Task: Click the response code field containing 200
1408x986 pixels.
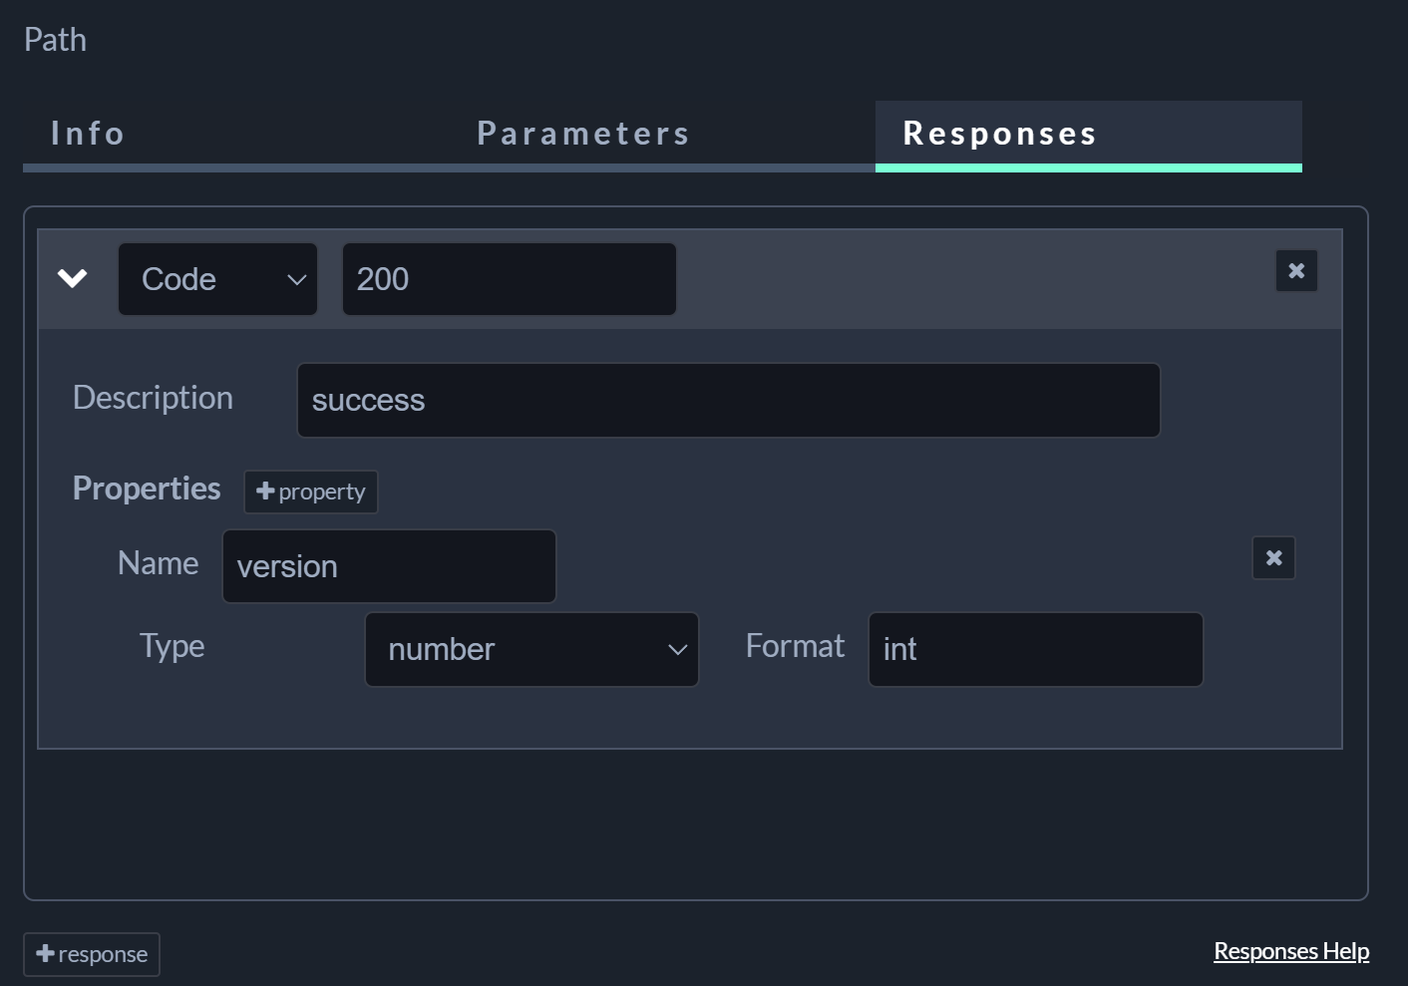Action: click(509, 279)
